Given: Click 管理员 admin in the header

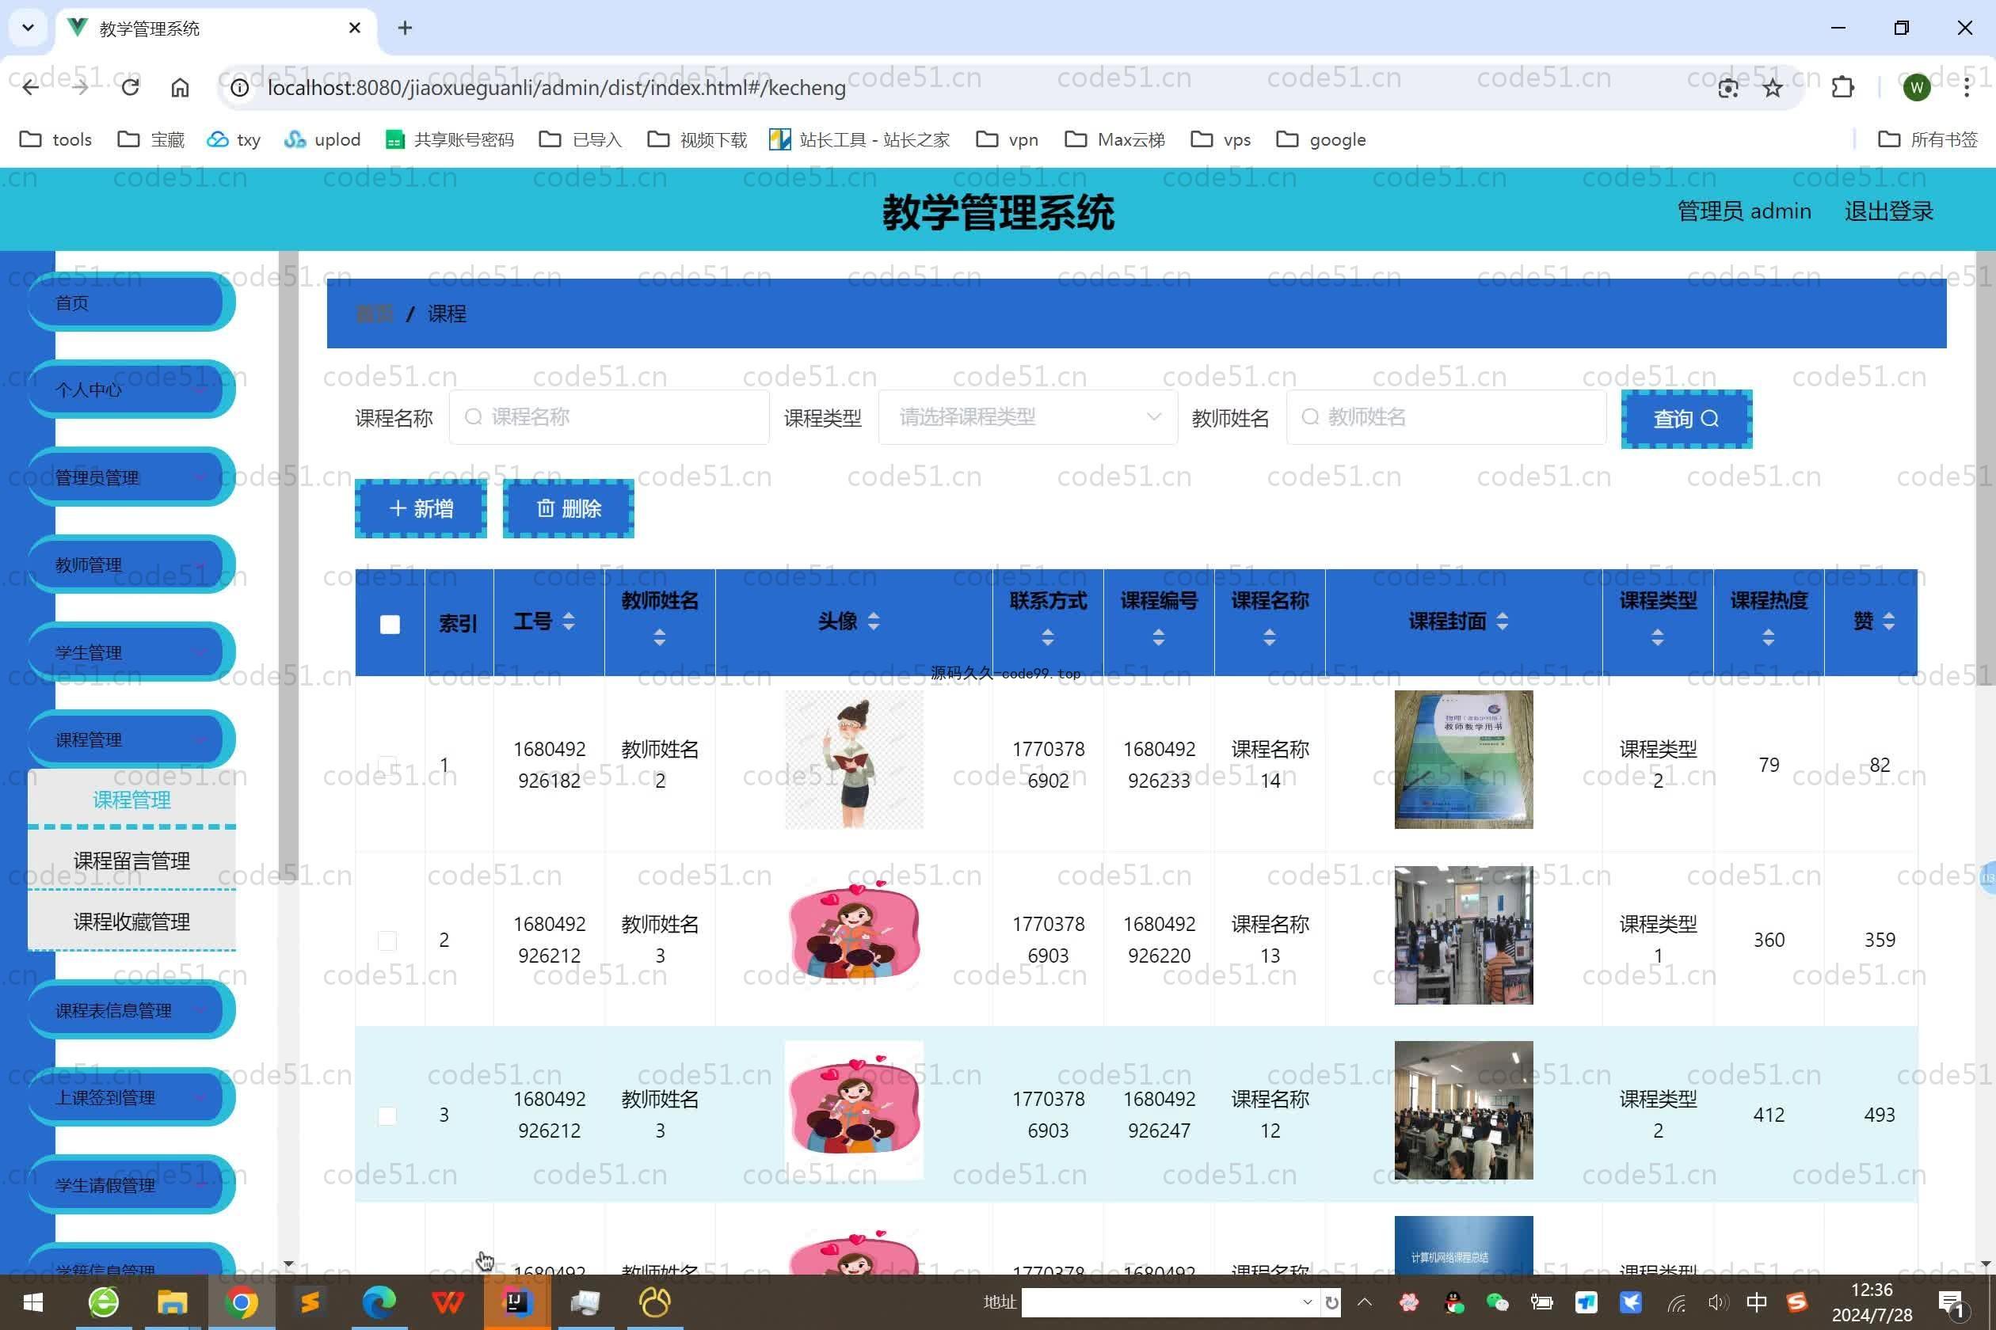Looking at the screenshot, I should [x=1744, y=211].
